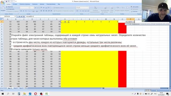This screenshot has width=171, height=96.
Task: Undo last action in quick access toolbar
Action: (x=9, y=1)
